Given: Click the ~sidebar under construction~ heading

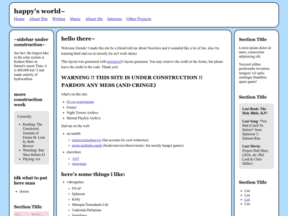Looking at the screenshot, I should click(x=31, y=42).
